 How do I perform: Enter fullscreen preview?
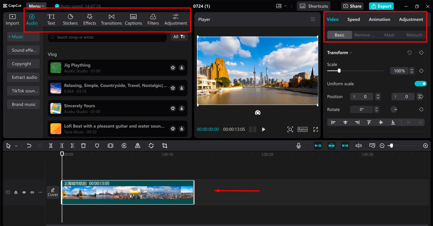click(316, 129)
